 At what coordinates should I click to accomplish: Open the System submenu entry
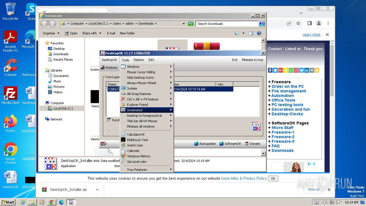tap(147, 88)
